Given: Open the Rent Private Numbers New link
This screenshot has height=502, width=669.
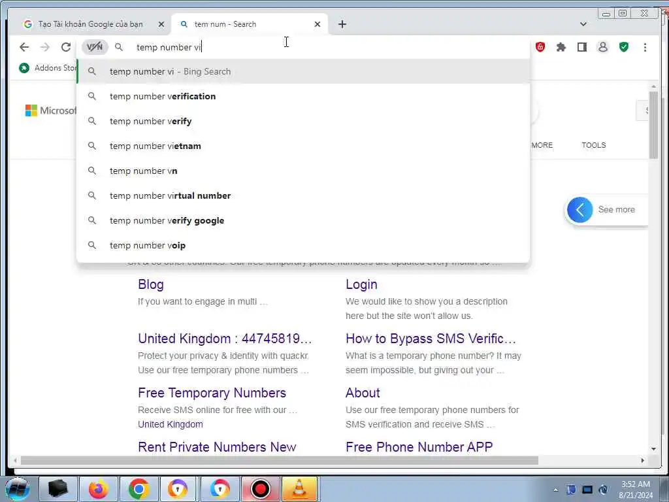Looking at the screenshot, I should (x=217, y=447).
